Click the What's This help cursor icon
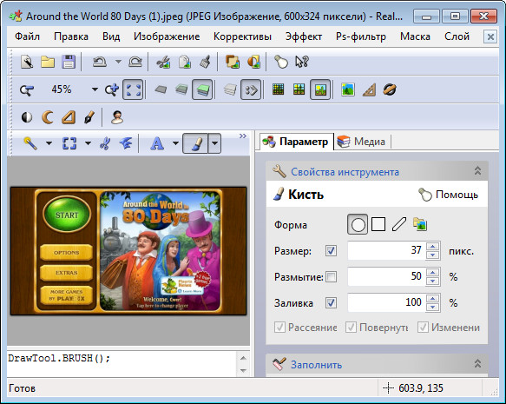The height and width of the screenshot is (404, 506). (x=302, y=62)
